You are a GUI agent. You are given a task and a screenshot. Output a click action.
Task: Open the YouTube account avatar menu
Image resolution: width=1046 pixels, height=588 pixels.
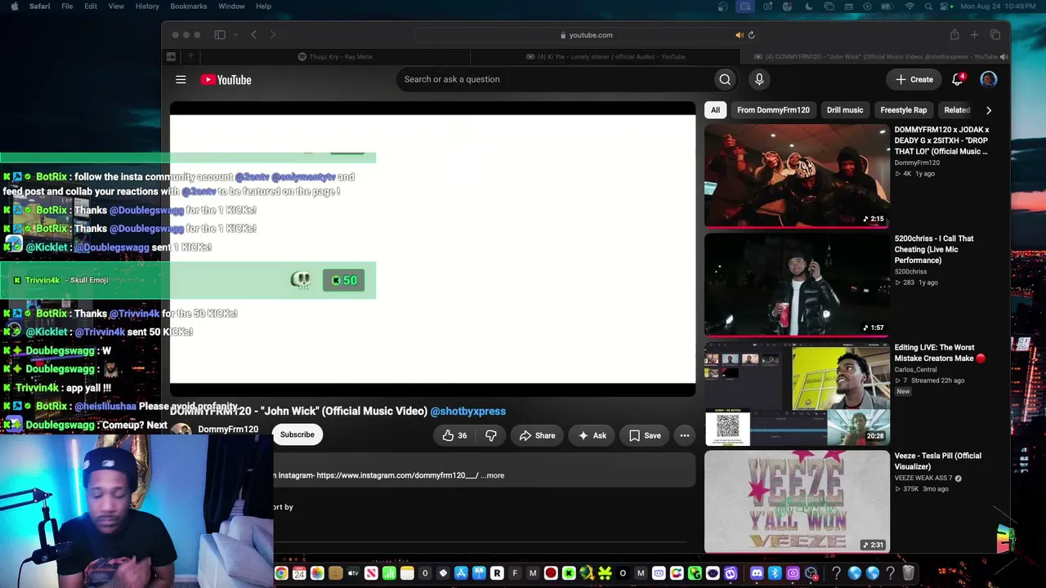[989, 79]
